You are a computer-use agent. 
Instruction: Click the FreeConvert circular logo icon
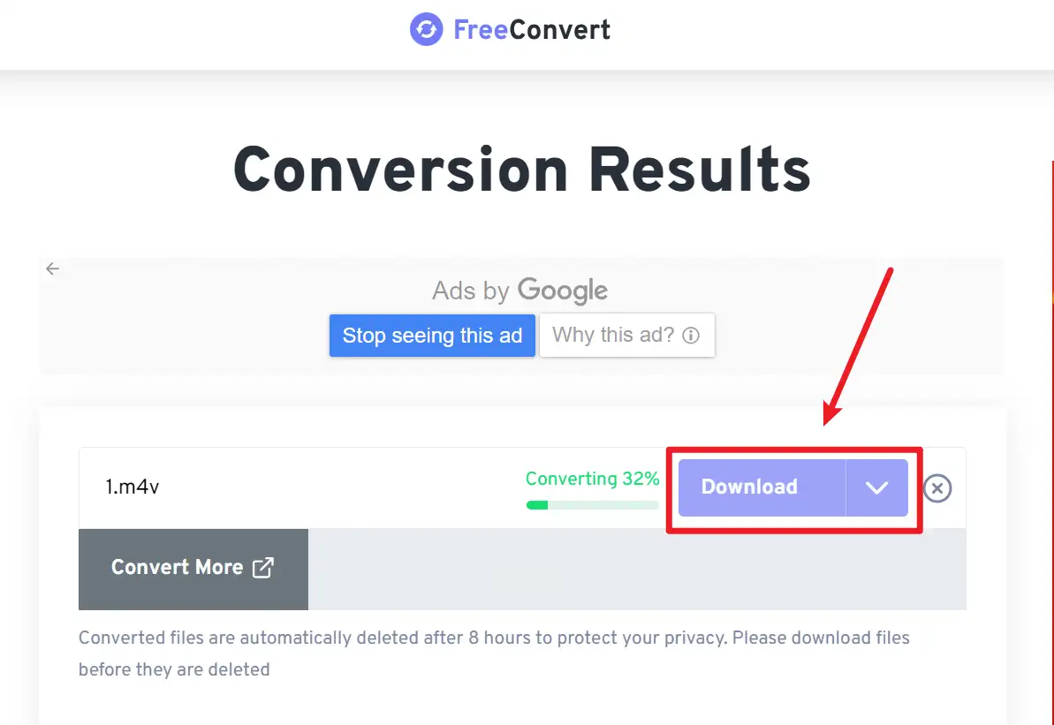[x=426, y=30]
